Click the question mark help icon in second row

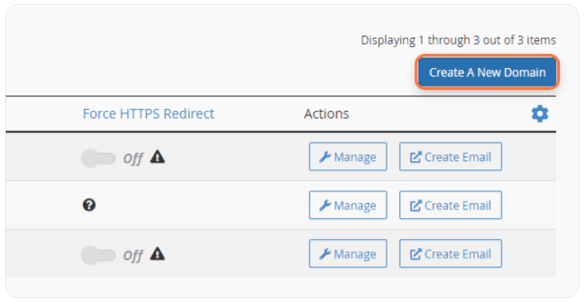(89, 205)
